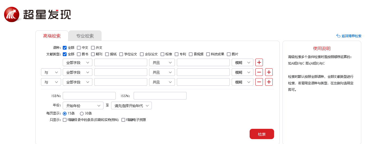Image resolution: width=380 pixels, height=144 pixels.
Task: Tick the 馆藏电子资源 checkbox
Action: (x=123, y=120)
